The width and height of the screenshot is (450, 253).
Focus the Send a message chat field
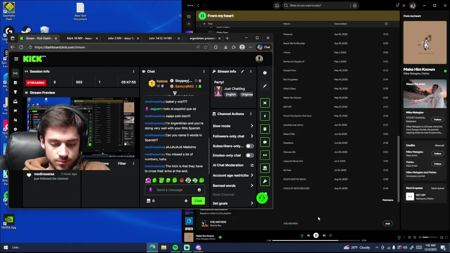(175, 190)
